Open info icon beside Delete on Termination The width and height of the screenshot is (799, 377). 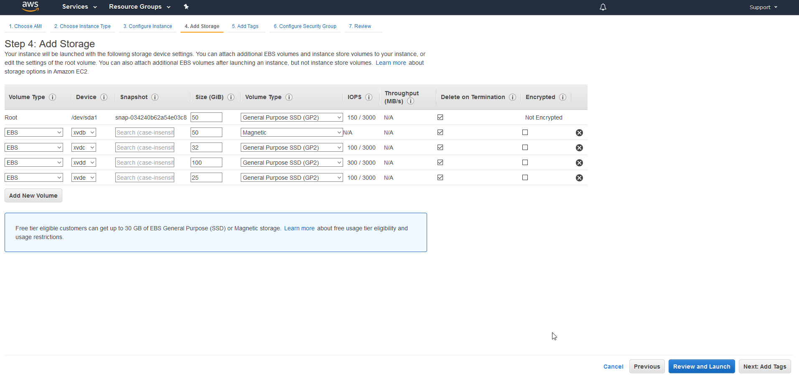(512, 97)
